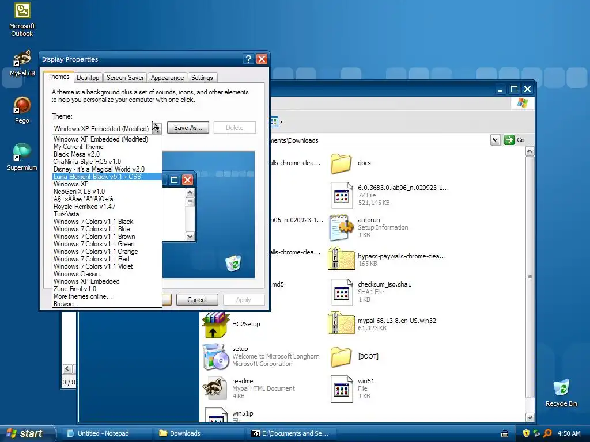Screen dimensions: 590x442
Task: Select the checksum_iso.sha1 file icon
Action: point(341,292)
